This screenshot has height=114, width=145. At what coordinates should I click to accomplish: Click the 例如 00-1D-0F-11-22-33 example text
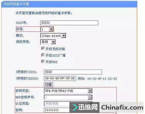97,79
